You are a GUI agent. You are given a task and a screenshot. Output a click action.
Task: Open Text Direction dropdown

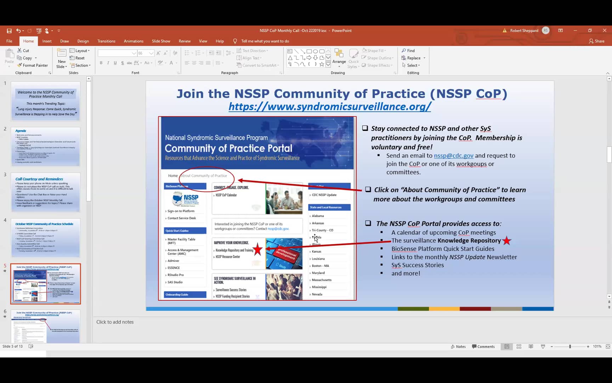click(252, 51)
